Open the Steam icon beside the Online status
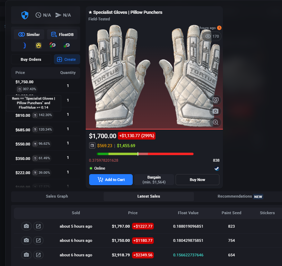 click(217, 168)
